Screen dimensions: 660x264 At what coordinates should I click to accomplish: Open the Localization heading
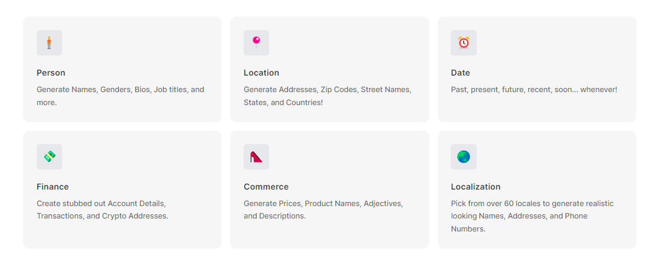click(x=475, y=187)
